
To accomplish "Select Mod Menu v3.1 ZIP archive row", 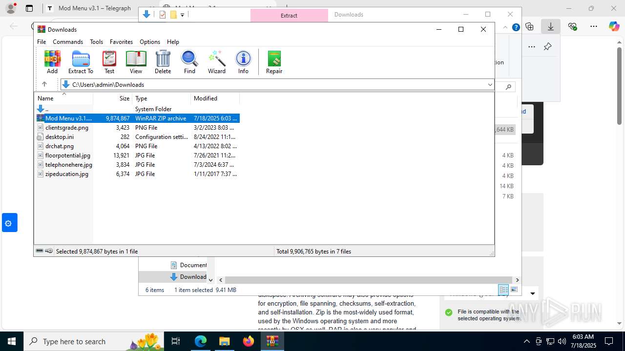I will pyautogui.click(x=137, y=118).
